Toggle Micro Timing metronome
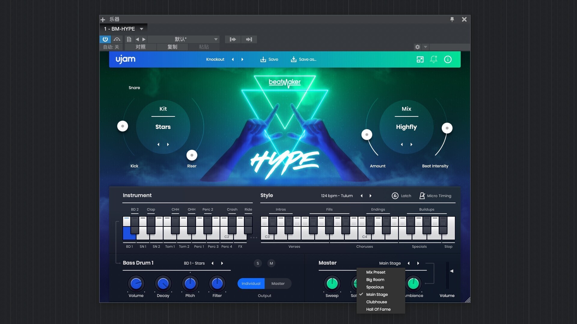 pyautogui.click(x=435, y=196)
